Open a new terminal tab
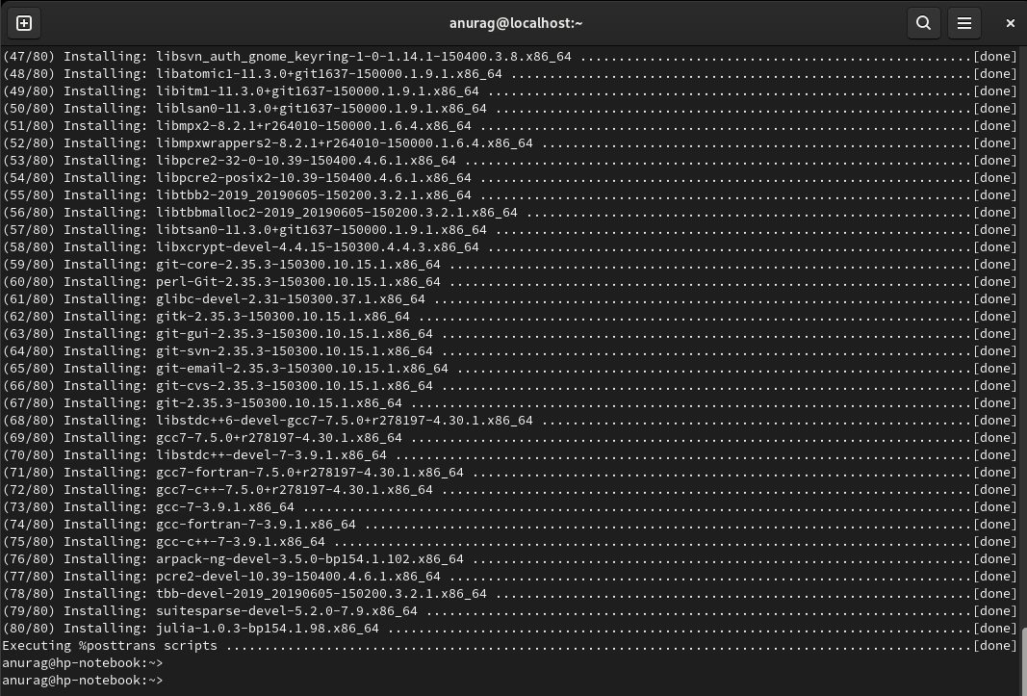This screenshot has width=1027, height=696. 24,24
